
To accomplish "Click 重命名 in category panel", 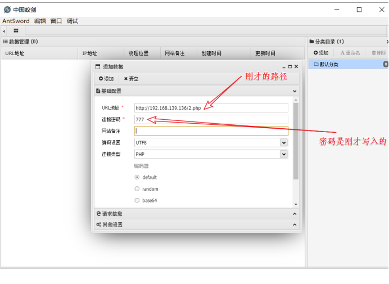I will [x=350, y=53].
